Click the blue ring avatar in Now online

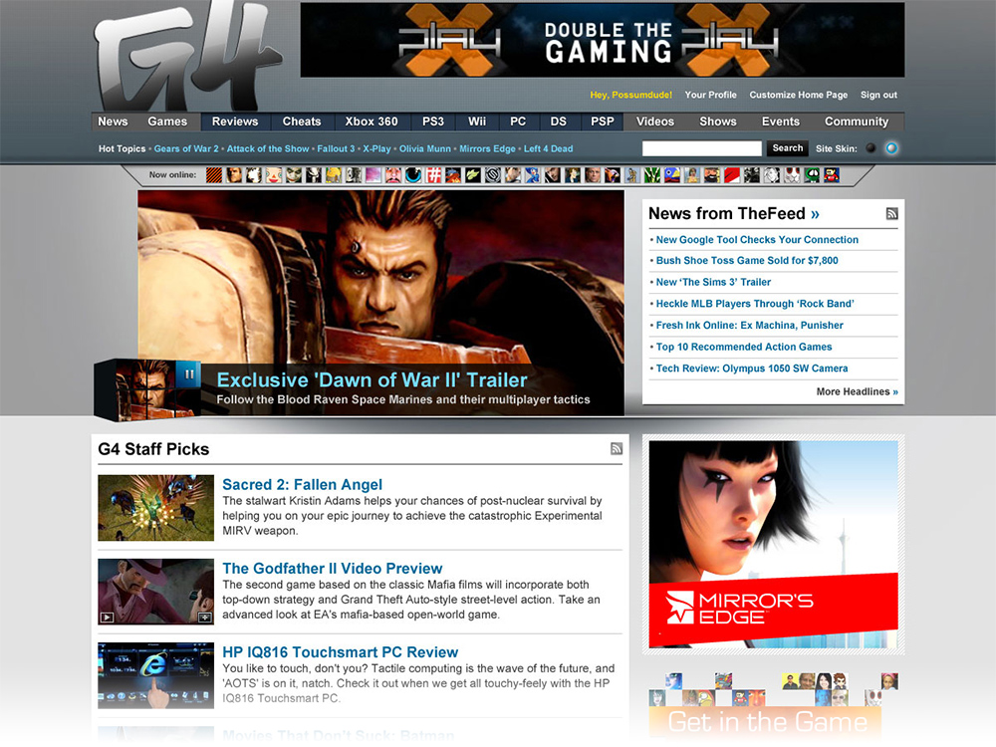(x=413, y=174)
